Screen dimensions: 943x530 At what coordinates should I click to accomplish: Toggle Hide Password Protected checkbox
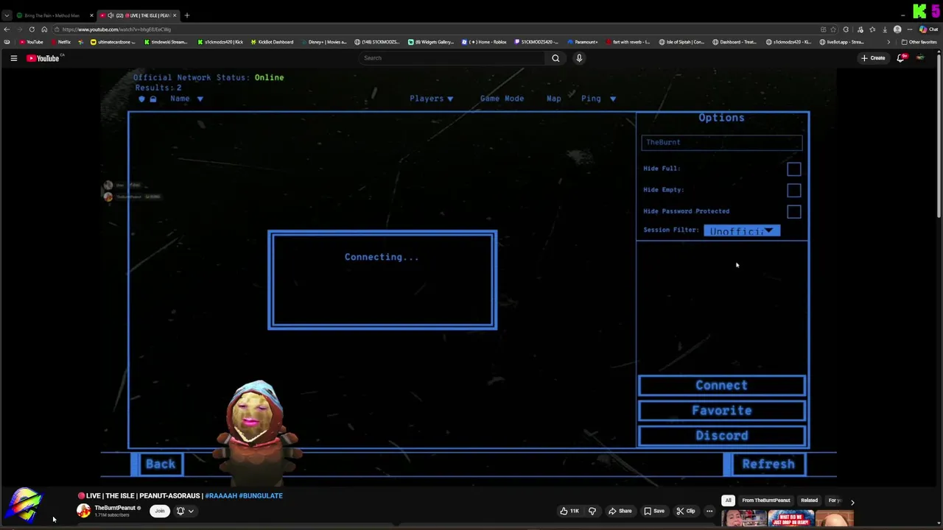793,212
